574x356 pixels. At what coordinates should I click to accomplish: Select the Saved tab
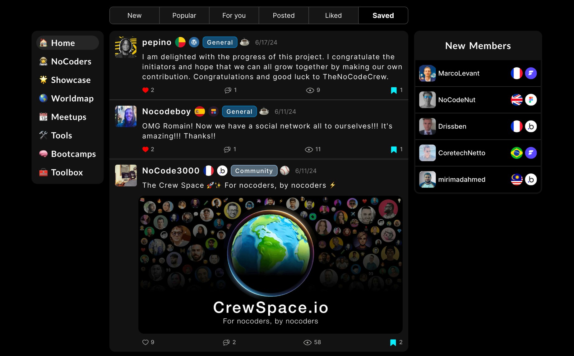coord(383,16)
